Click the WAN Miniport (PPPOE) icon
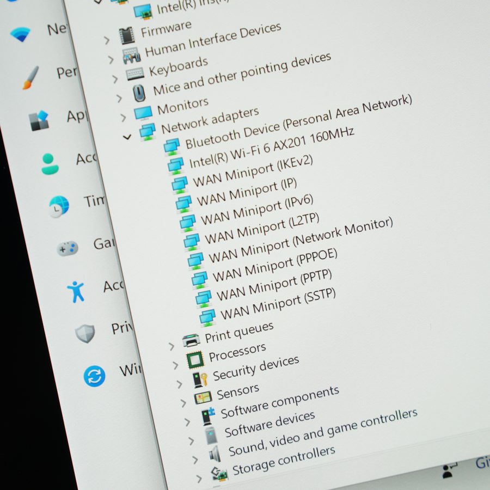 [199, 280]
